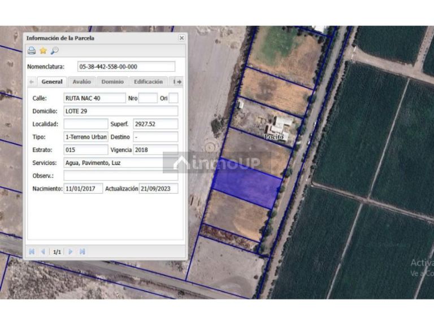Click the Domicilio field LOTE 29
Viewport: 434px width, 325px height.
121,111
